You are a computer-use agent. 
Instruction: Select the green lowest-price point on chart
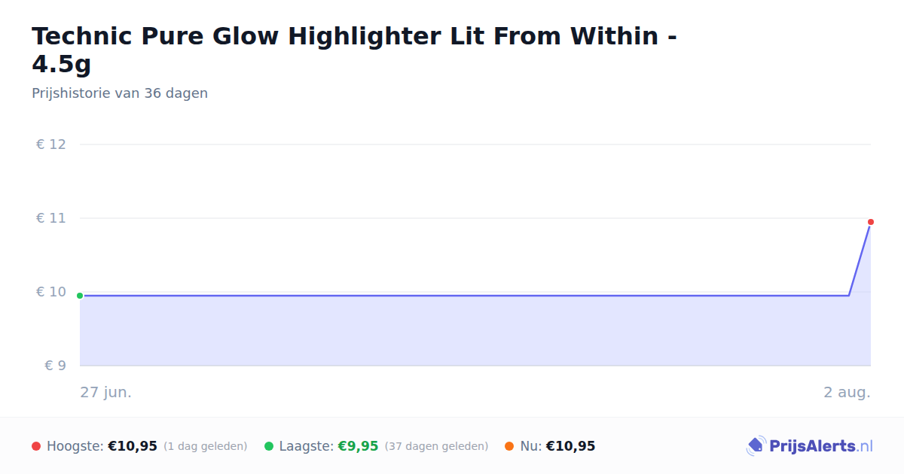pos(80,296)
